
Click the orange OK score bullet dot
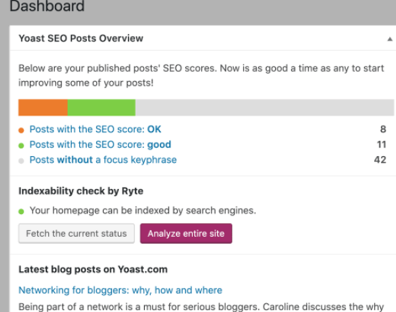click(21, 130)
